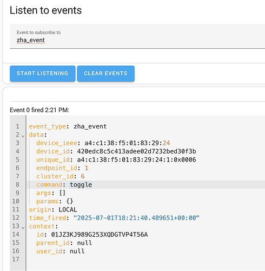
Task: Click the 'context:' key on line 13
Action: click(43, 226)
